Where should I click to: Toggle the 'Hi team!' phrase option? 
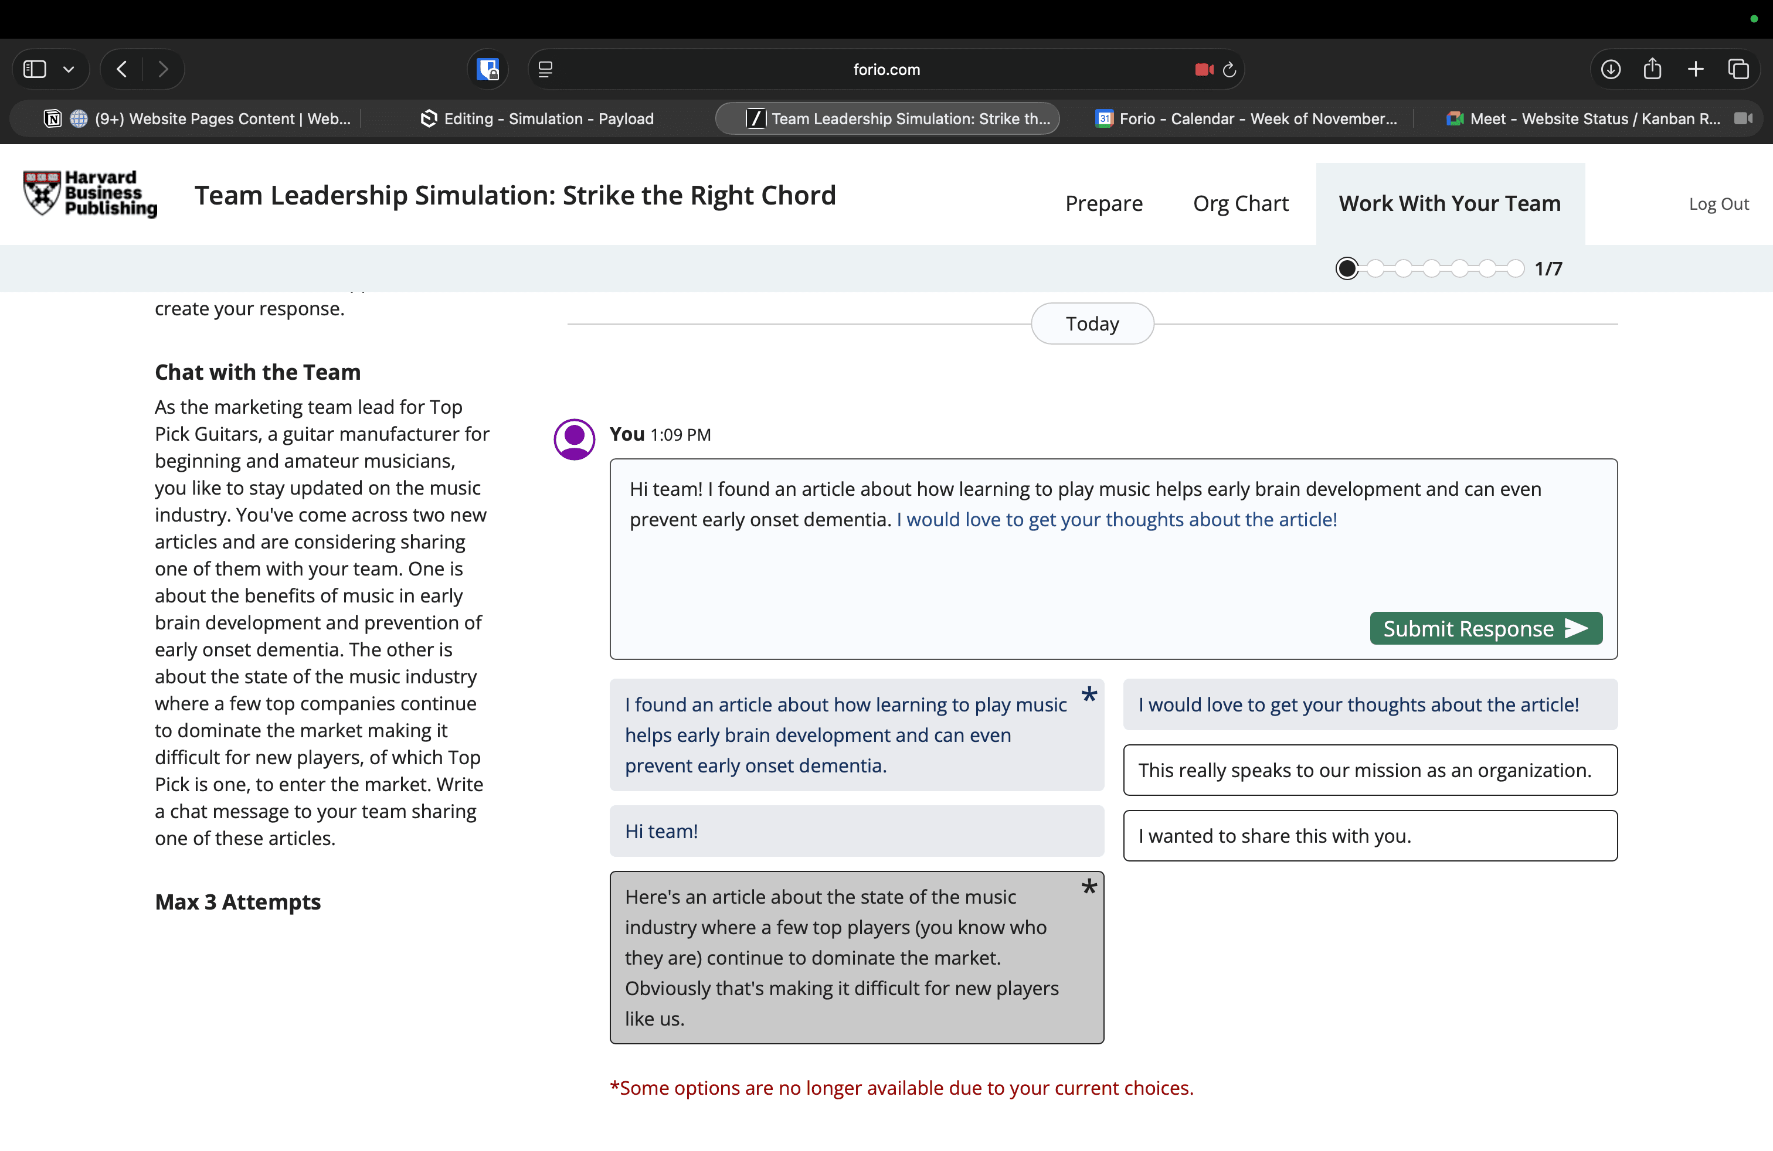coord(856,831)
